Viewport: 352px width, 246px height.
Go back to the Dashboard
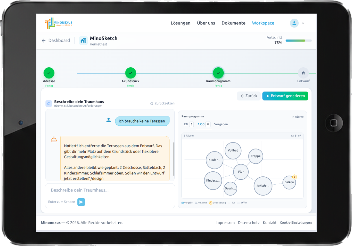click(56, 40)
